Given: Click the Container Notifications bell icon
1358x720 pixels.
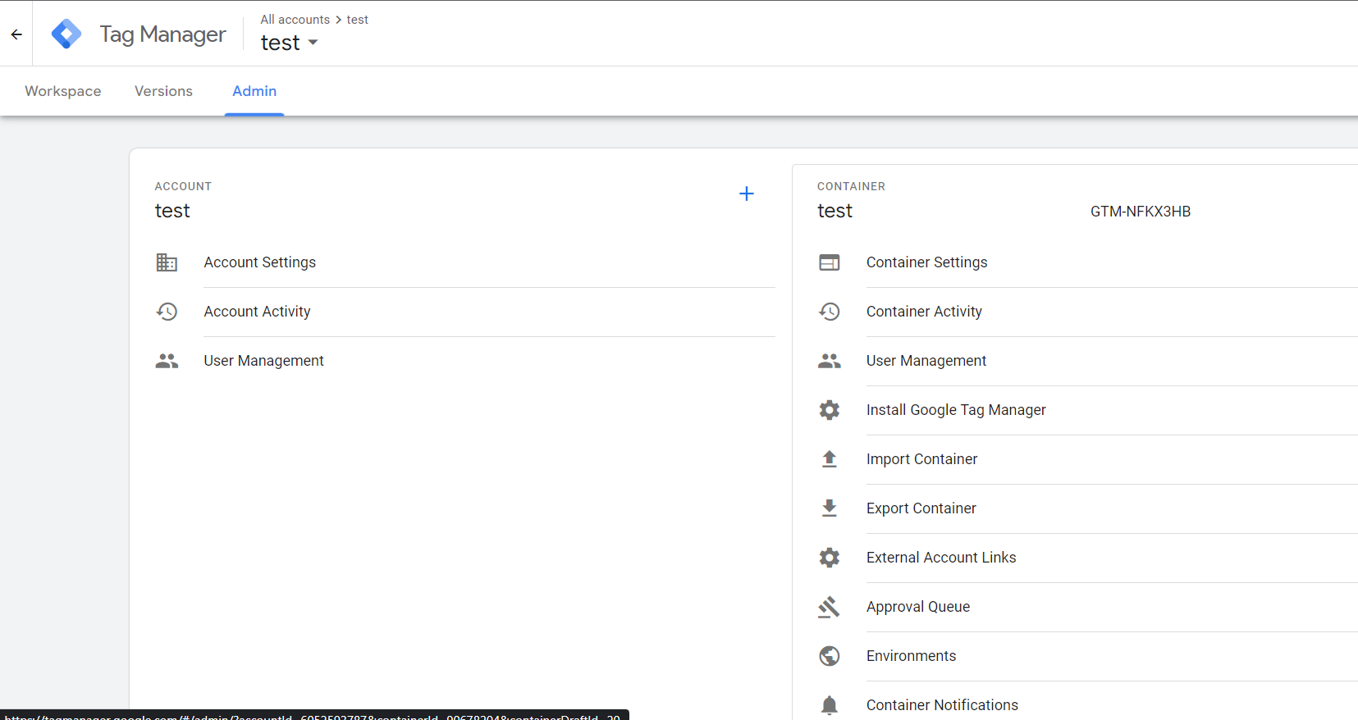Looking at the screenshot, I should tap(830, 705).
